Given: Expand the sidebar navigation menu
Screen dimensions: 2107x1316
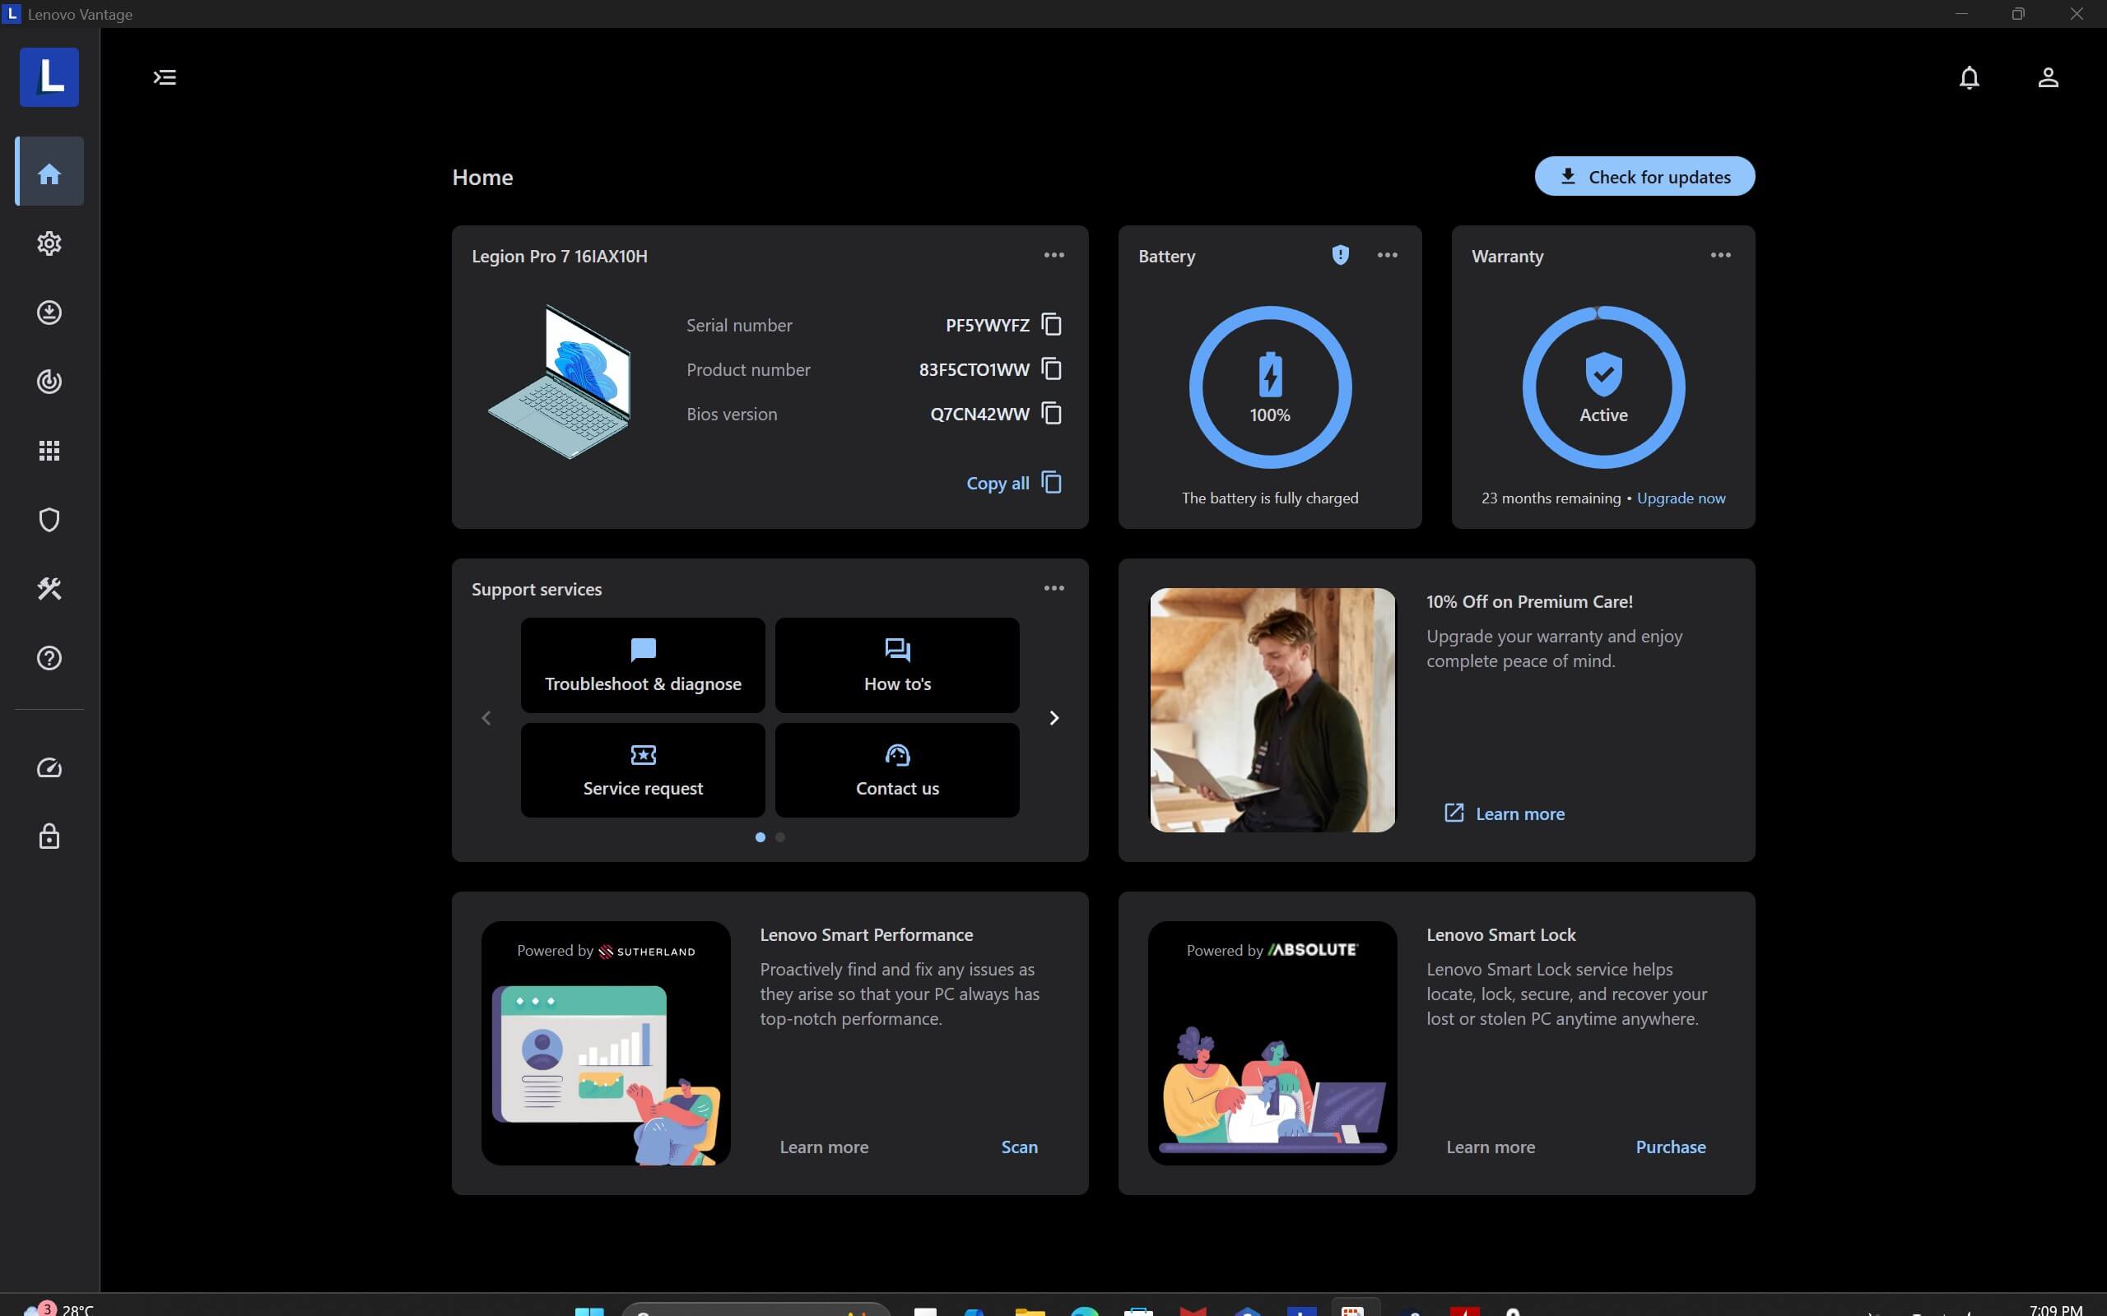Looking at the screenshot, I should pos(165,77).
